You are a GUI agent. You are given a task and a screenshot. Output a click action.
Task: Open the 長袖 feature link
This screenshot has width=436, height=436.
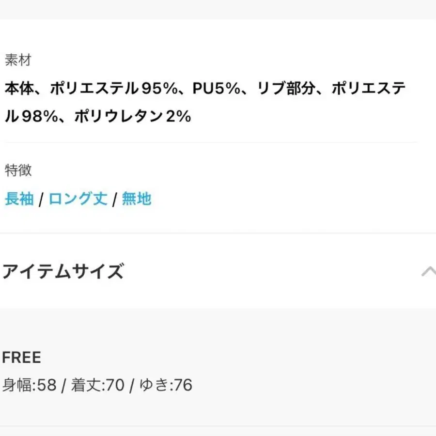tap(19, 199)
